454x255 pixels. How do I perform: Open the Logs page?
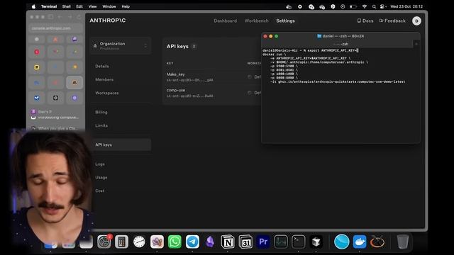coord(100,164)
